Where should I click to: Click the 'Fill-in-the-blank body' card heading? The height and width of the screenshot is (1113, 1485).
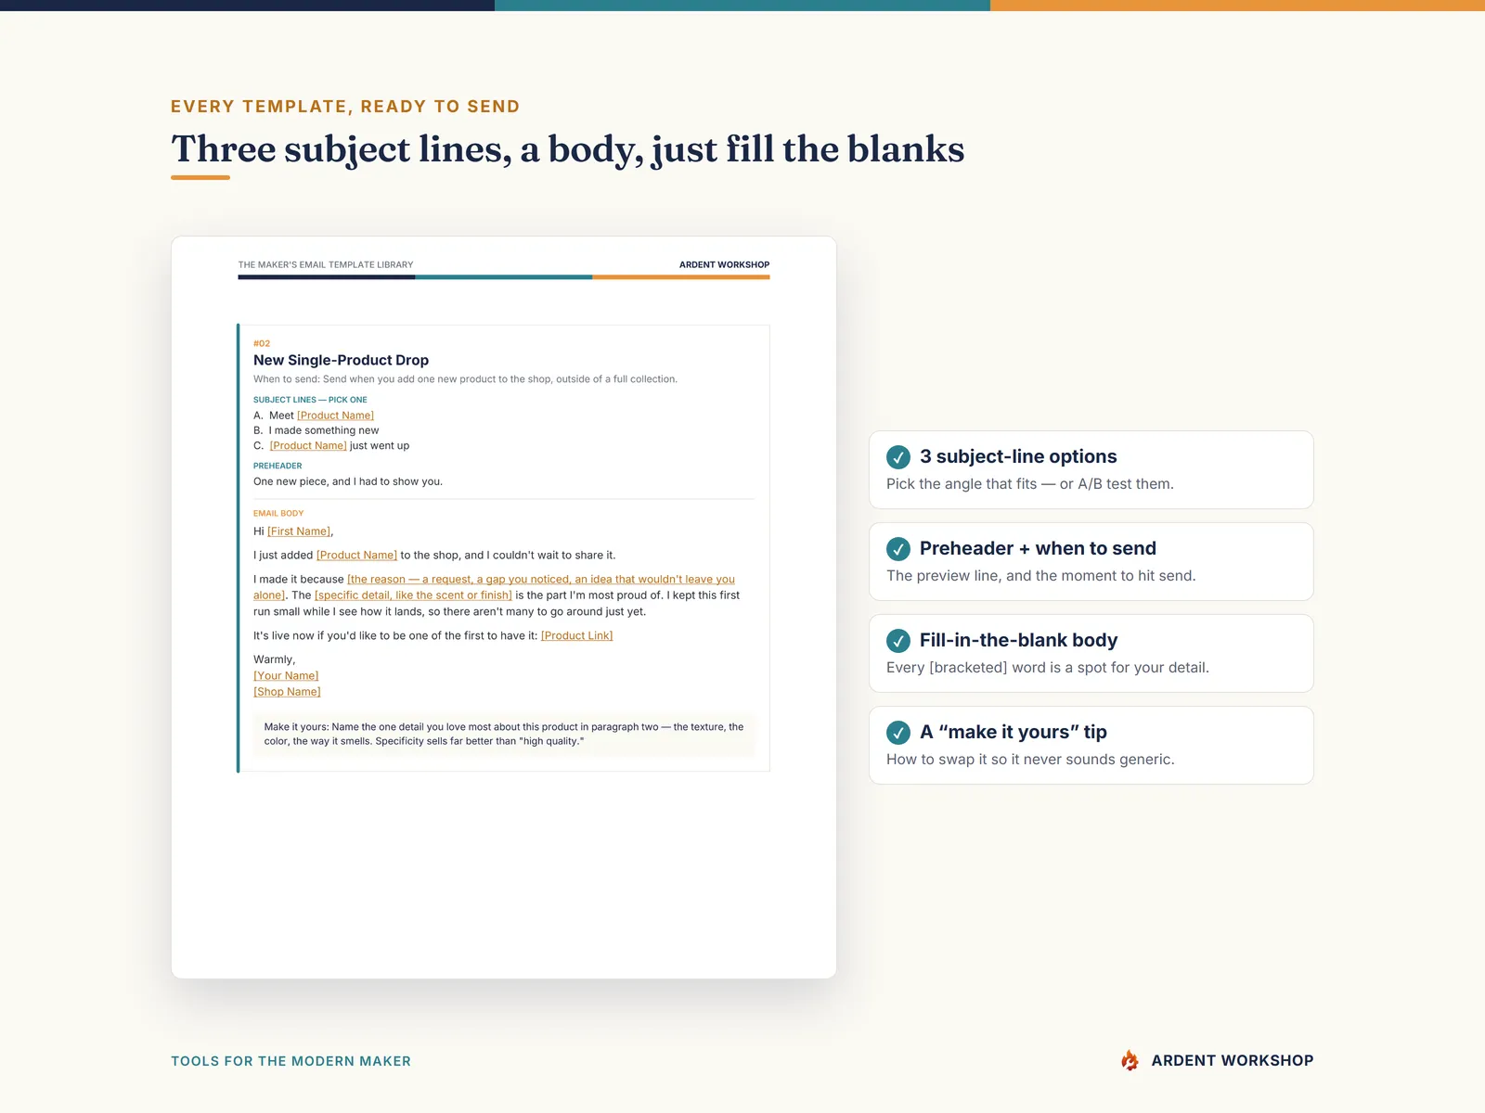click(1018, 640)
